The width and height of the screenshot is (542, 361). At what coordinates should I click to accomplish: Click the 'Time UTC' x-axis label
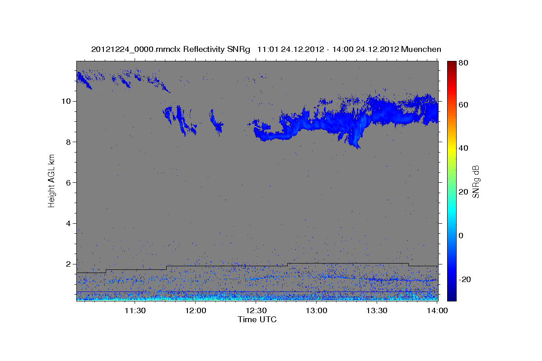click(257, 319)
